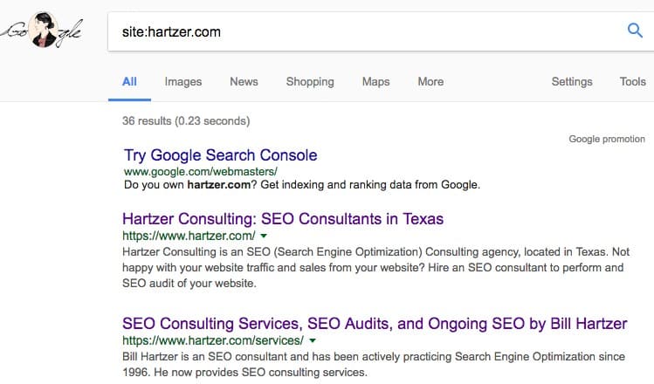
Task: Expand the dropdown arrow beside https://www.hartzer.com/
Action: tap(264, 236)
